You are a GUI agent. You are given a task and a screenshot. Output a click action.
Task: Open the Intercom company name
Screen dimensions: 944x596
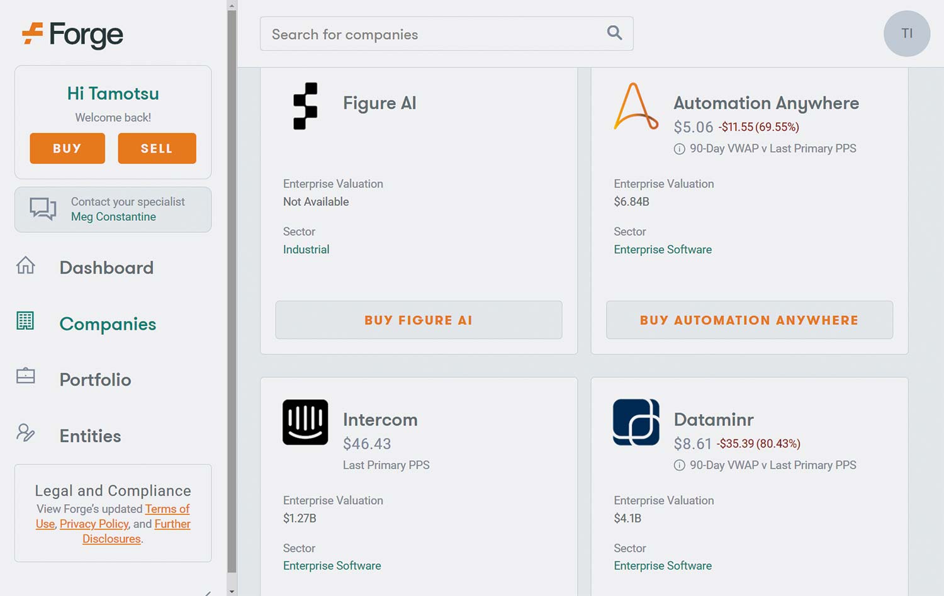[x=380, y=419]
